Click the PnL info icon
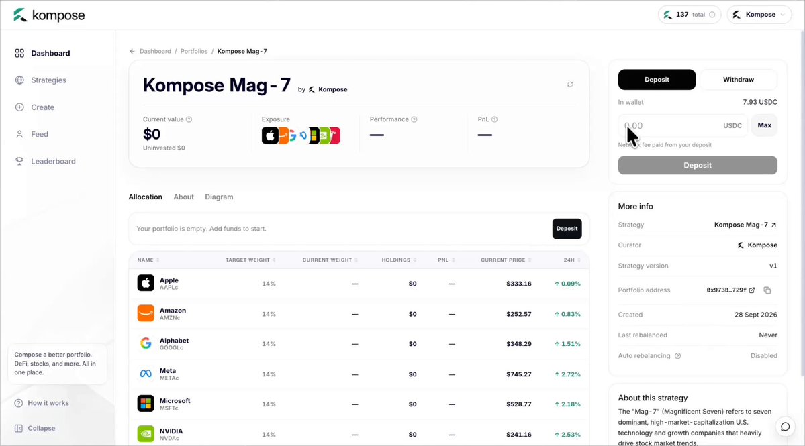Viewport: 805px width, 446px height. [494, 119]
